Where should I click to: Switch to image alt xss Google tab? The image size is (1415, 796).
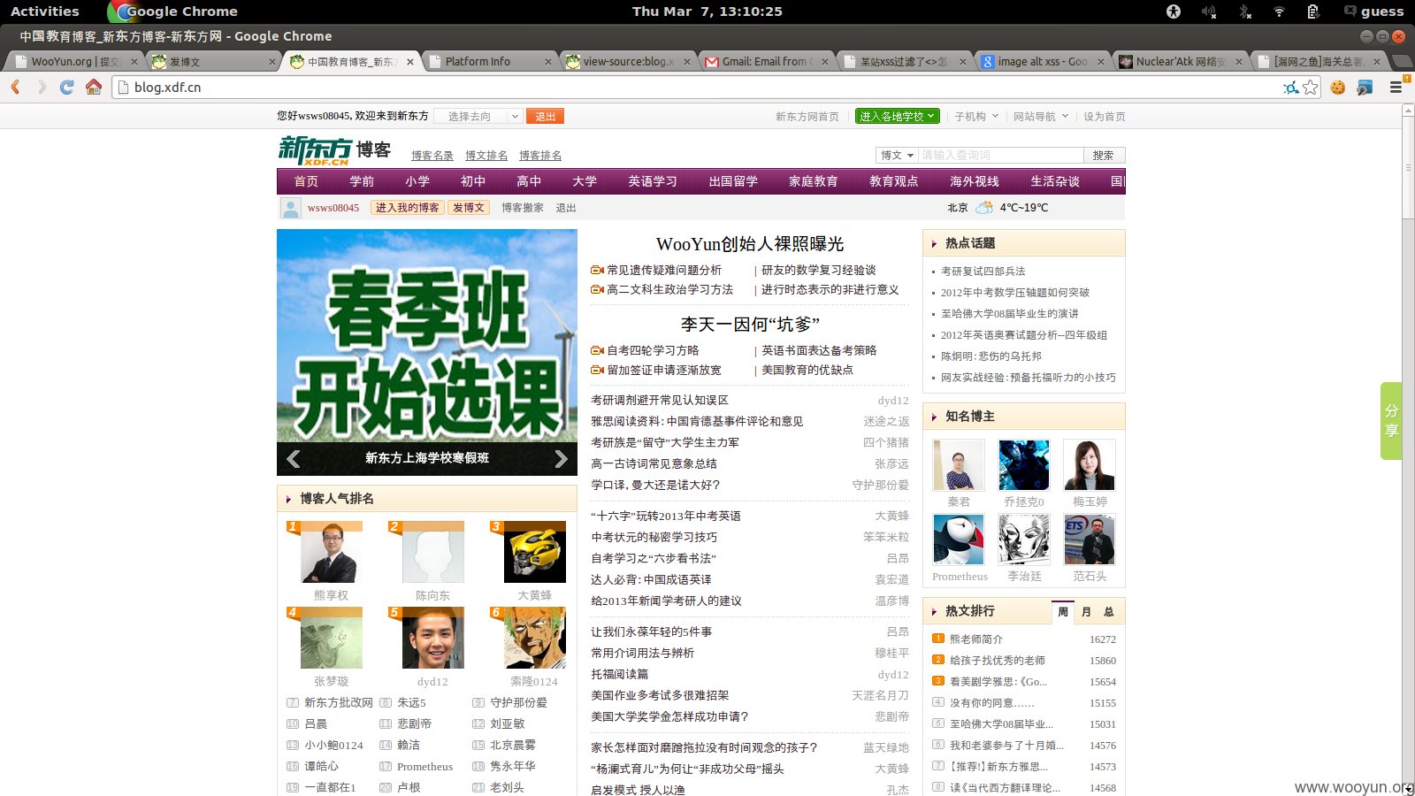(1043, 62)
